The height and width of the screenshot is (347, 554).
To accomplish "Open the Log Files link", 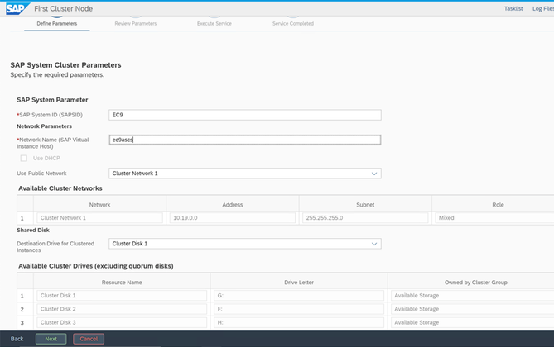I will tap(543, 8).
